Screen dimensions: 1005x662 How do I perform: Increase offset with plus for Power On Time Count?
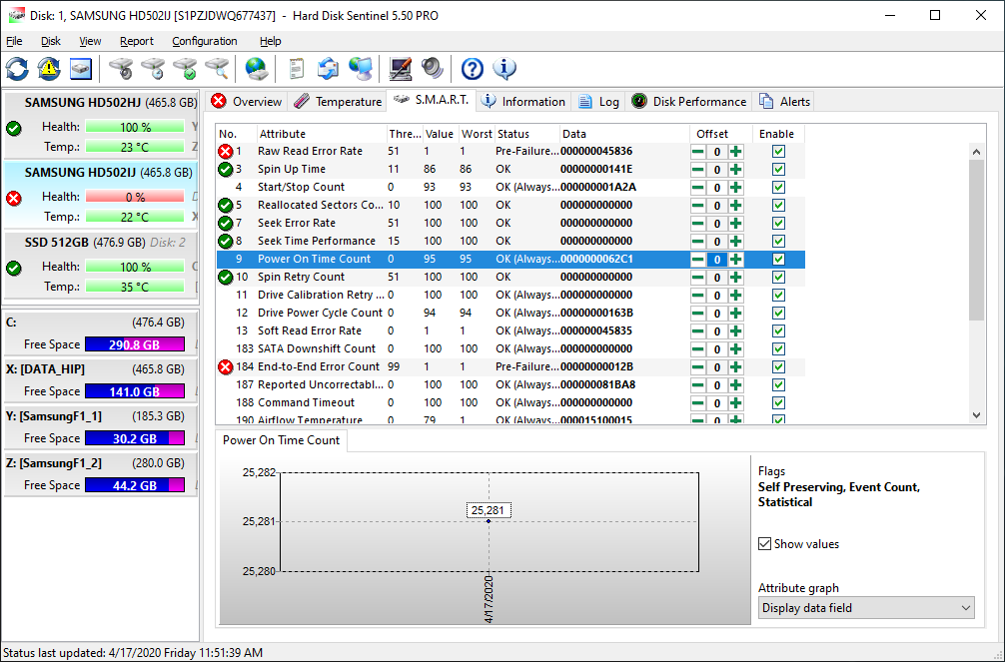[x=736, y=260]
